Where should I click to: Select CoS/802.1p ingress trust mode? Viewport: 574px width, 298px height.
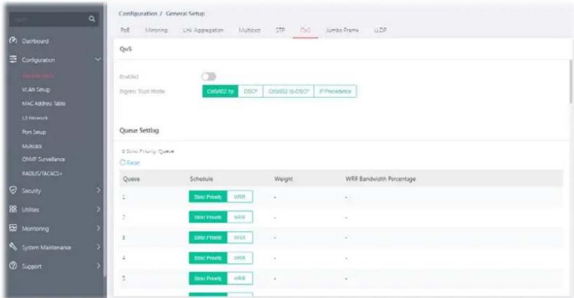click(x=220, y=91)
